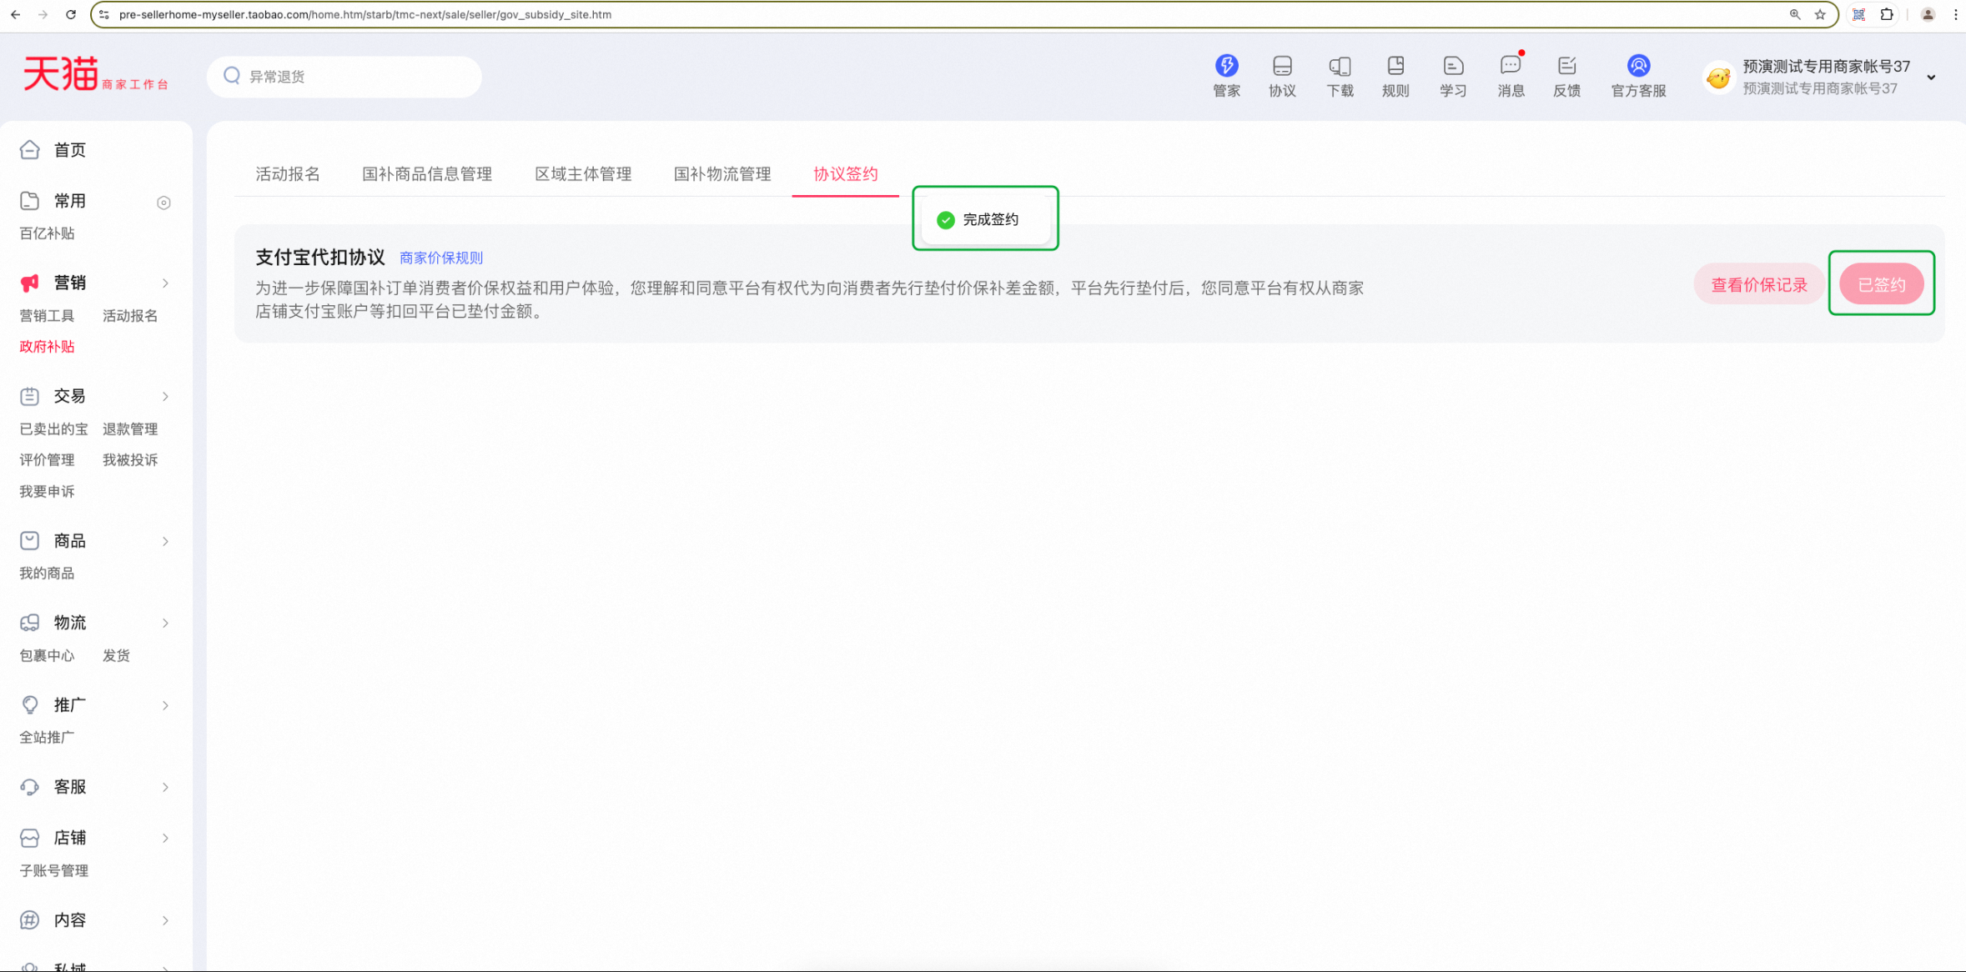Expand the 物流 sidebar section
1966x972 pixels.
pyautogui.click(x=165, y=623)
